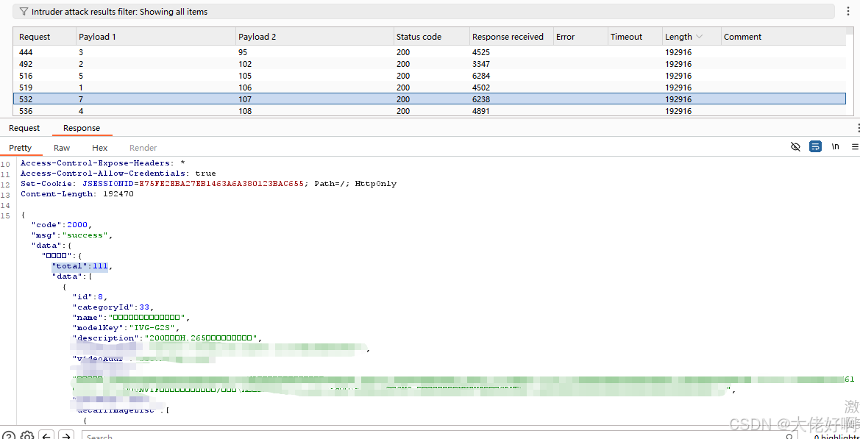Image resolution: width=860 pixels, height=439 pixels.
Task: Select result row for request 519
Action: pyautogui.click(x=430, y=88)
